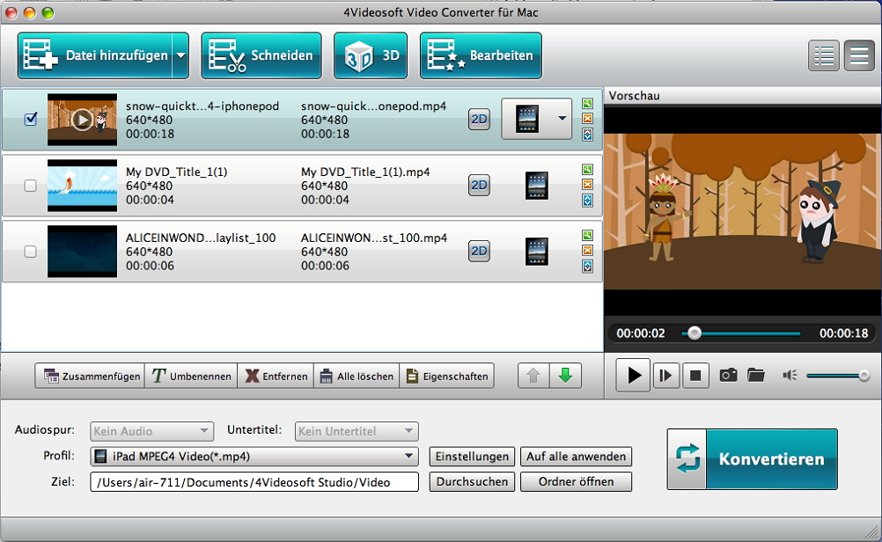Open the Bearbeiten edit tool

point(481,55)
